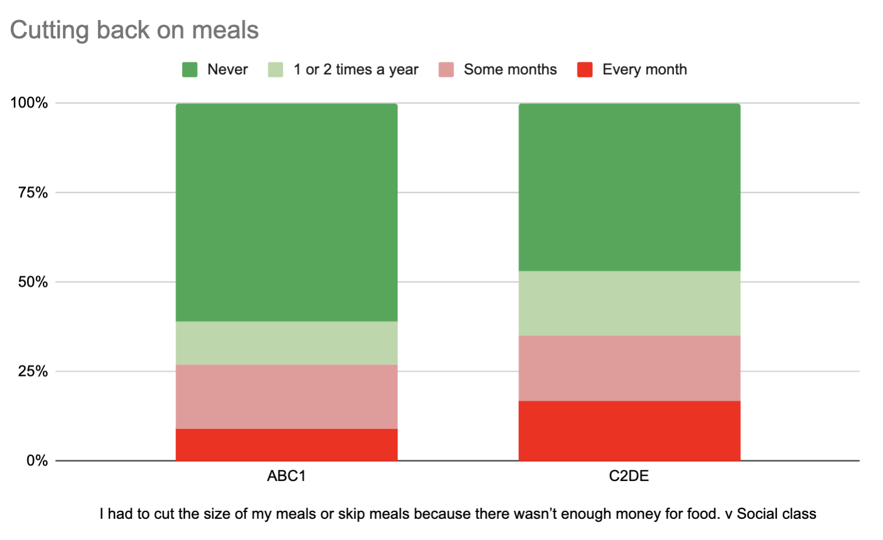This screenshot has height=540, width=883.
Task: Select the "1 or 2 times a year" legend text
Action: pos(356,70)
